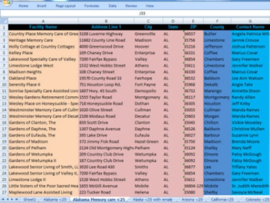The image size is (270, 203).
Task: Select ZIP cell 35216
Action: [193, 47]
